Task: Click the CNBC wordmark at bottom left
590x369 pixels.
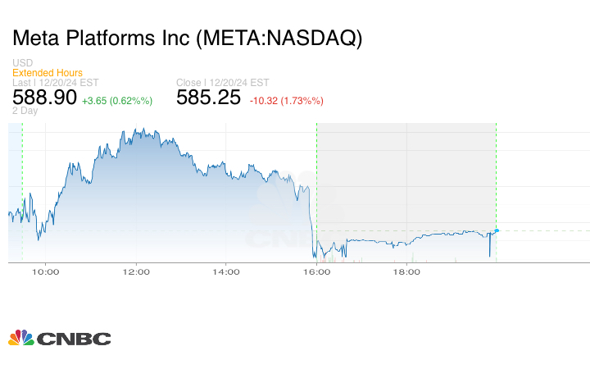Action: tap(72, 339)
